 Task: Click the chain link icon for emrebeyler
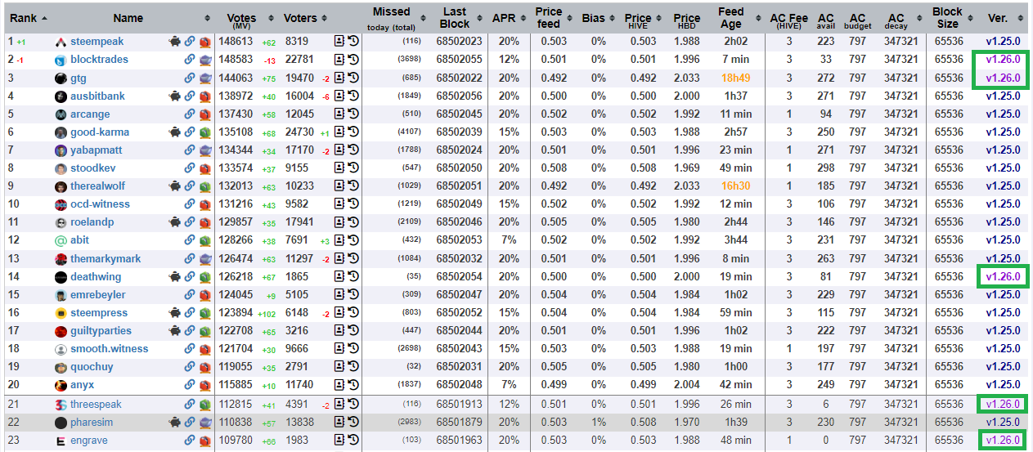[190, 294]
